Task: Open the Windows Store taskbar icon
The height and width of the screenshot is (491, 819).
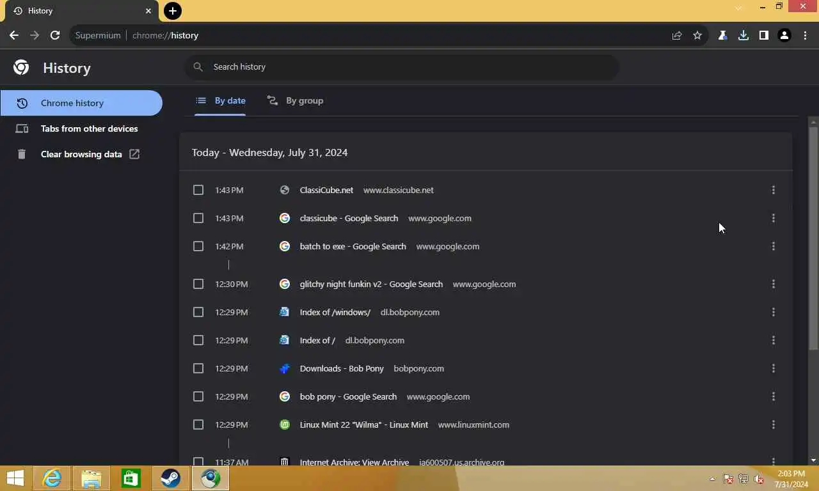Action: tap(131, 478)
